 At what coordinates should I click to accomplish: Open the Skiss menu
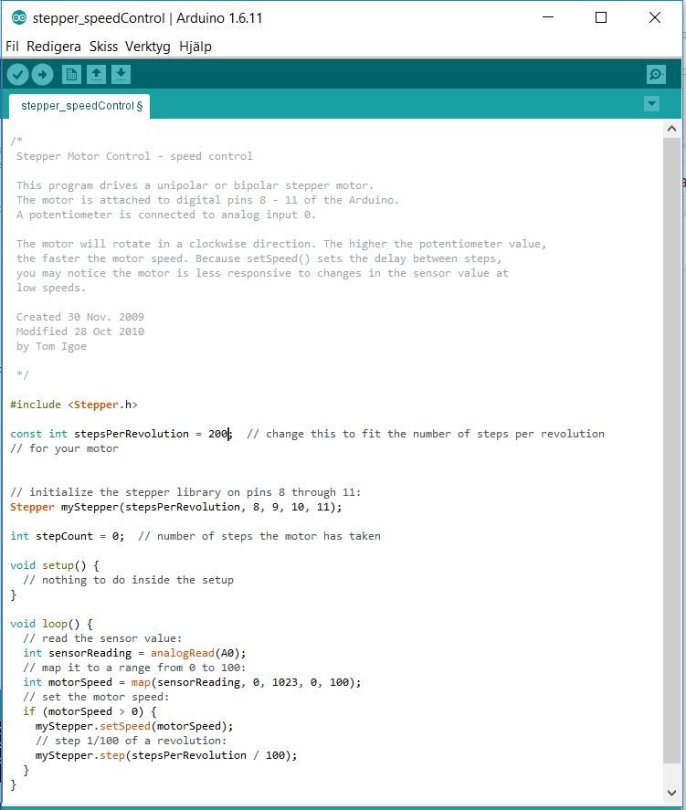103,47
